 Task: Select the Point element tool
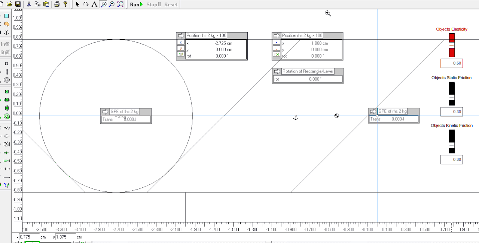[x=7, y=64]
